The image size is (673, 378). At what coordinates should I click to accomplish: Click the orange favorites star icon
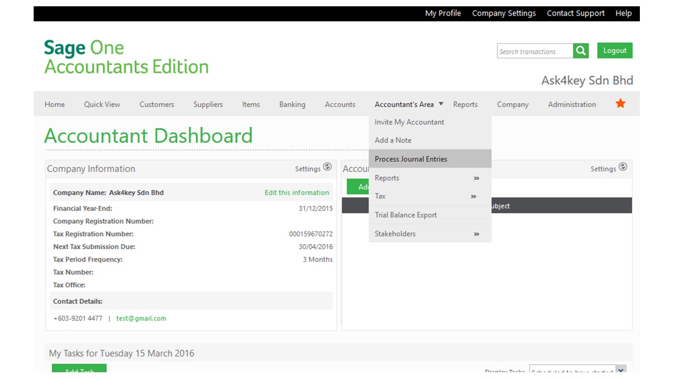tap(620, 103)
